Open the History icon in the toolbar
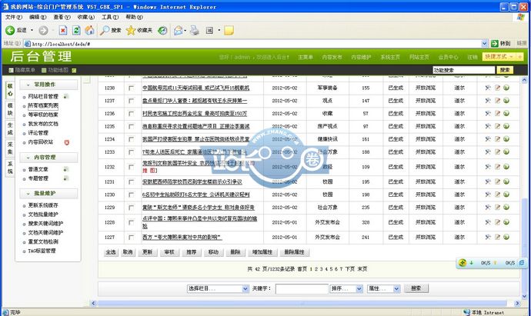 pos(162,31)
